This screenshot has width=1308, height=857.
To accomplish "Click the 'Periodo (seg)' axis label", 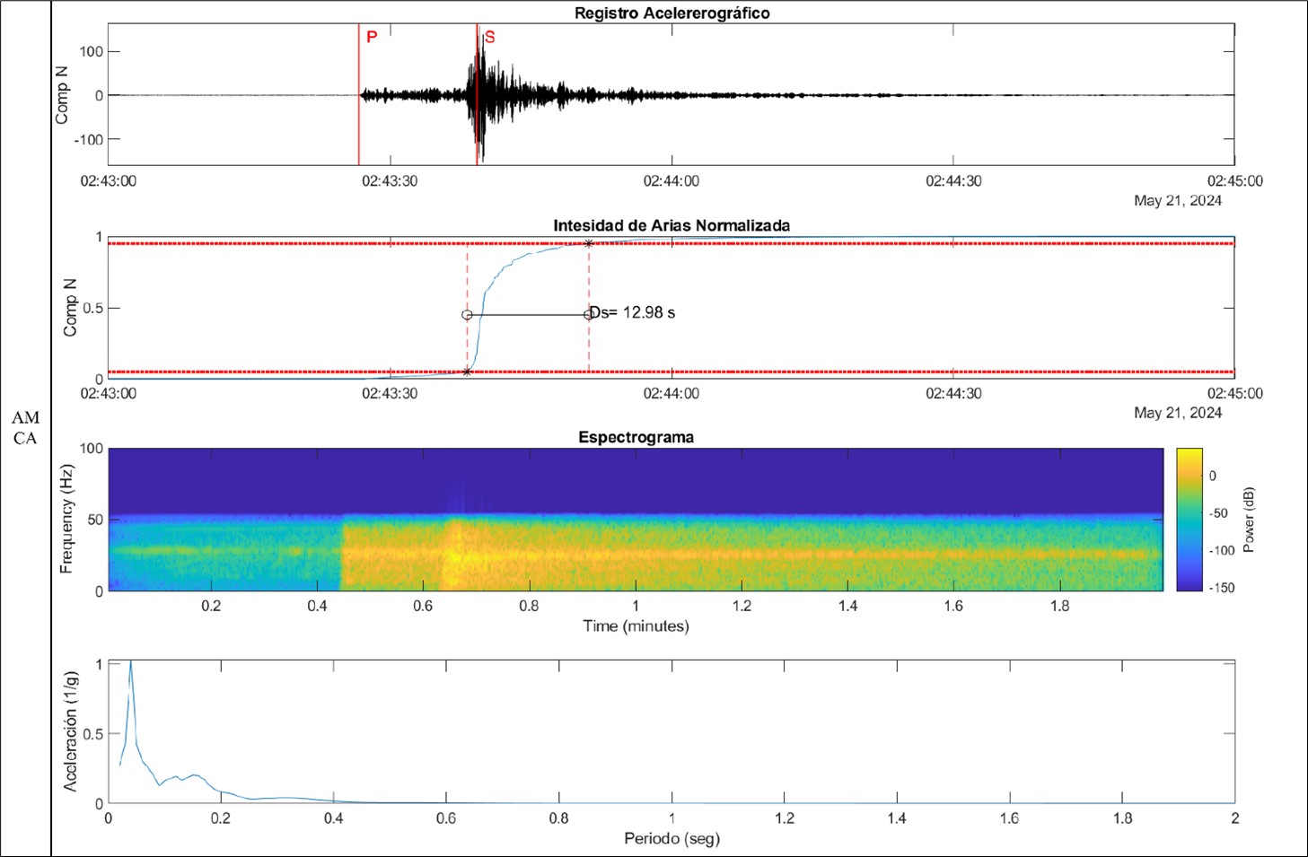I will tap(672, 838).
